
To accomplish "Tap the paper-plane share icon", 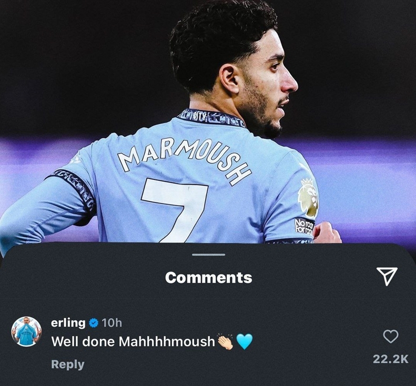I will pos(387,276).
